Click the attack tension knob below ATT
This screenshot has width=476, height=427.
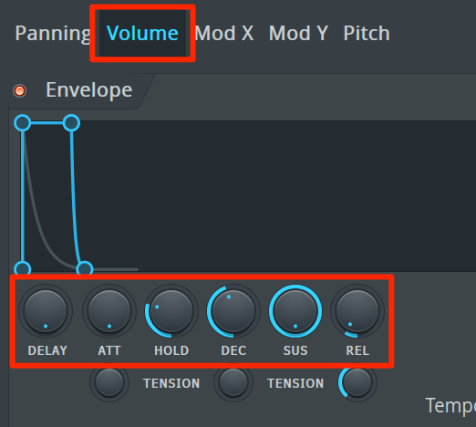(x=109, y=383)
